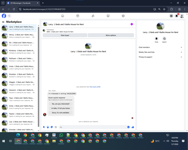Open Brooklyn conversation in list
This screenshot has width=188, height=150.
[x=19, y=75]
